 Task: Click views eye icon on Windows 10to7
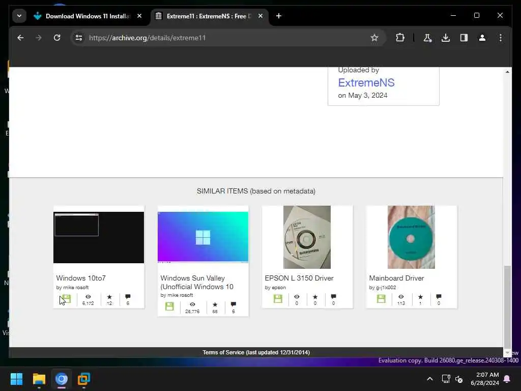point(88,297)
